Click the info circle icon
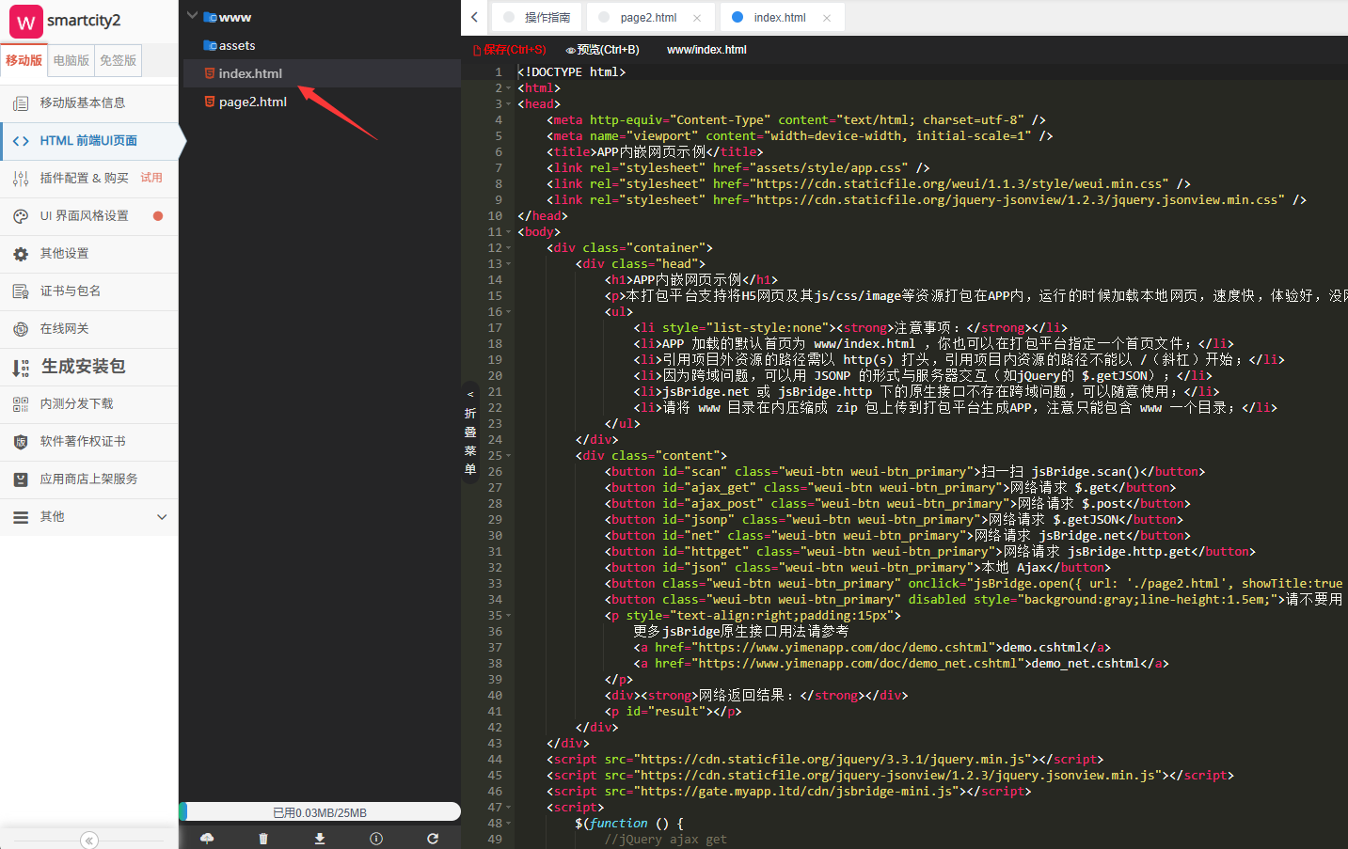The image size is (1348, 849). (x=376, y=839)
